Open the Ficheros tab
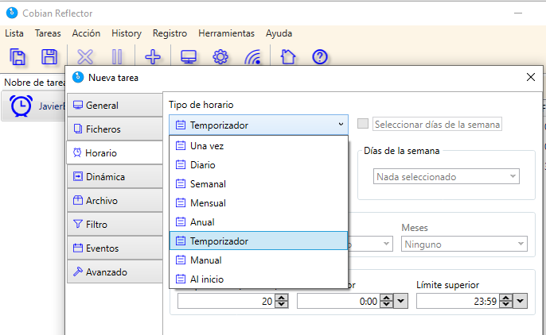This screenshot has width=546, height=335. pyautogui.click(x=115, y=129)
